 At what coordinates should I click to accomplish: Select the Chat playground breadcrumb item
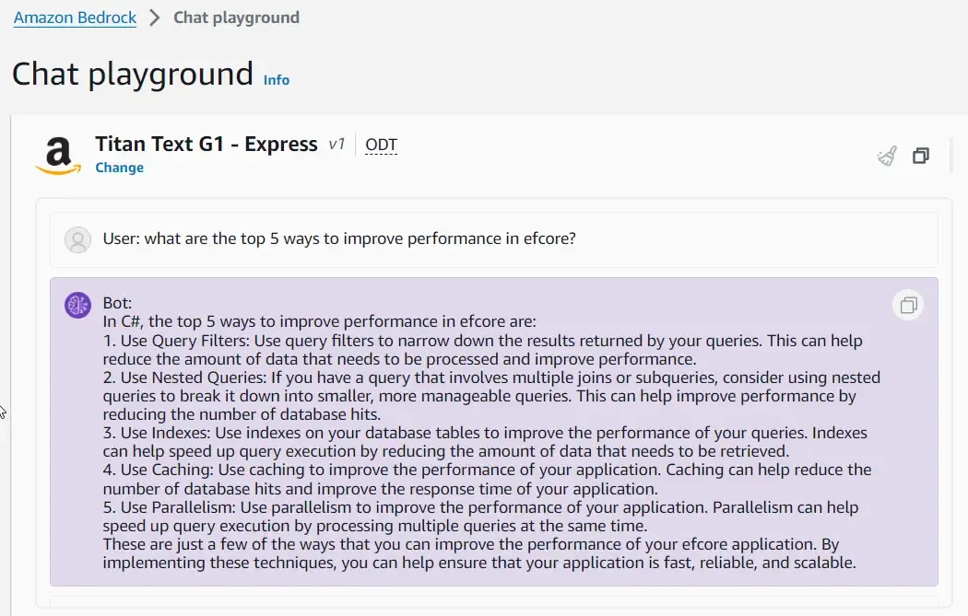[236, 17]
